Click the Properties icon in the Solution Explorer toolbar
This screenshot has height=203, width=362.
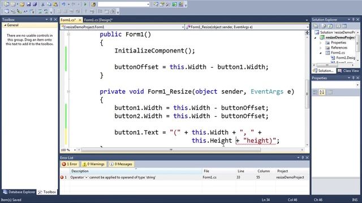(316, 26)
